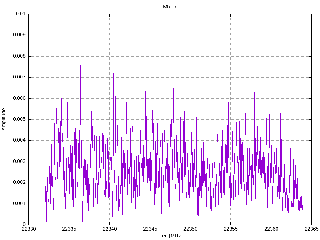Click the tallest spectrum peak above 0.009

click(x=153, y=22)
